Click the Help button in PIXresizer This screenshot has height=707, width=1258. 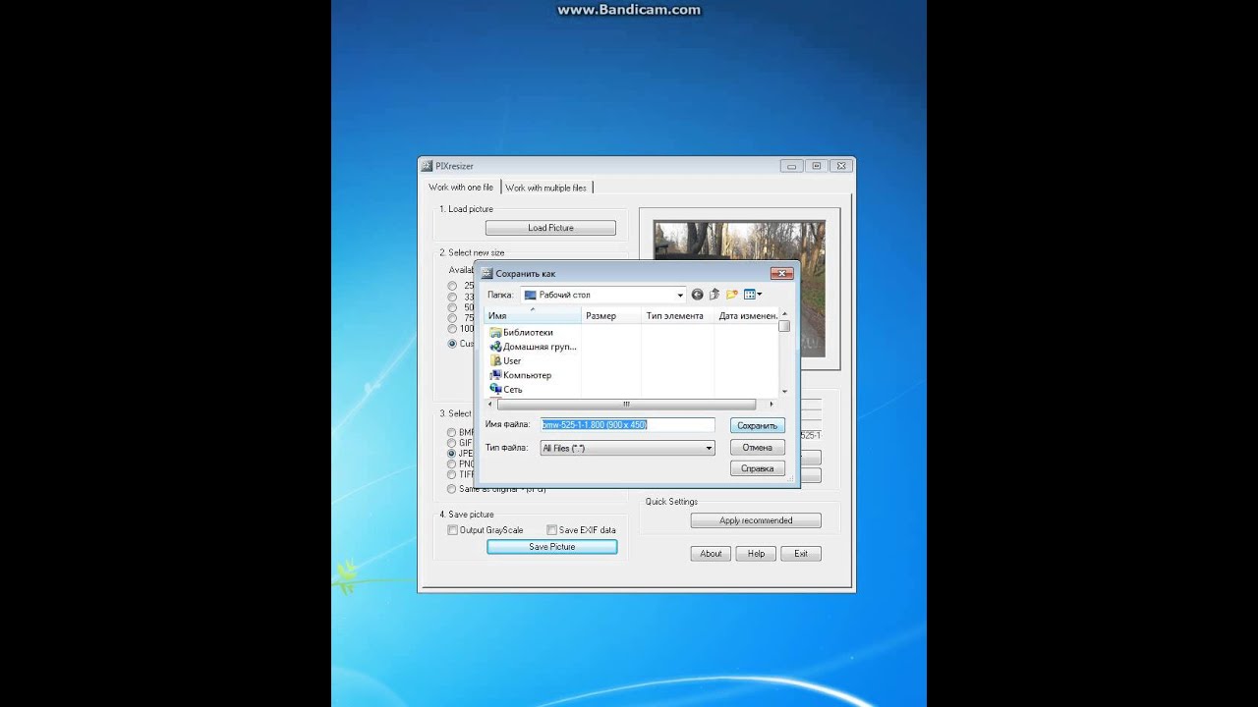756,554
